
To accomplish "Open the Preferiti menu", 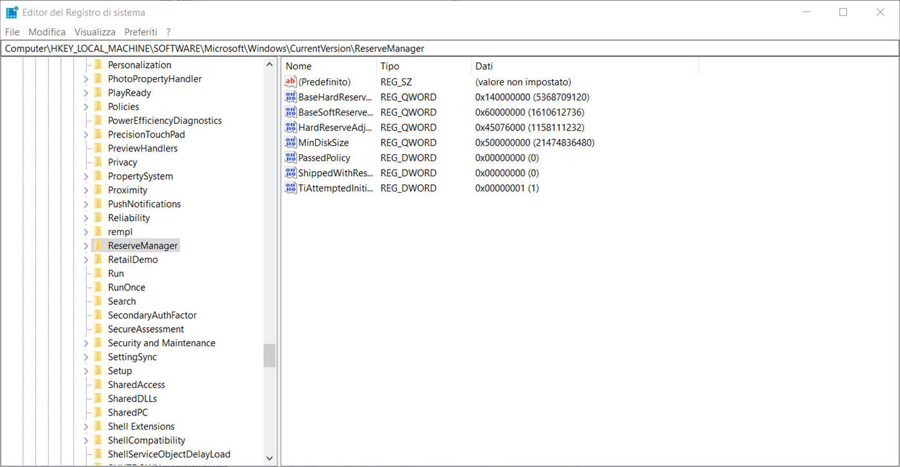I will pos(141,31).
